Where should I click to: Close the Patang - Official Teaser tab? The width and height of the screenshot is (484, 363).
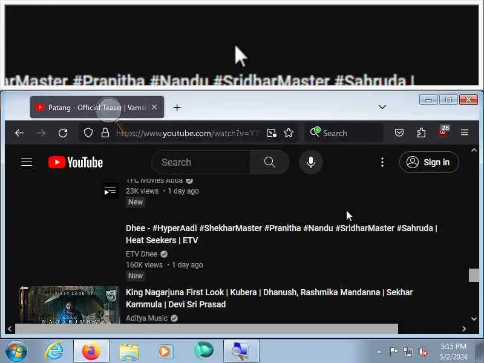click(154, 107)
